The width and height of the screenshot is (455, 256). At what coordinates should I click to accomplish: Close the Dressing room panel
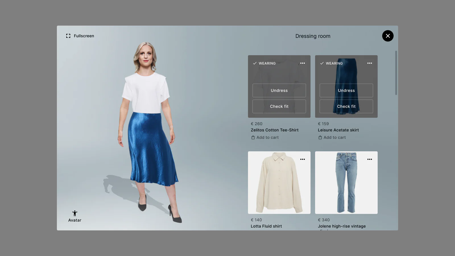coord(388,36)
